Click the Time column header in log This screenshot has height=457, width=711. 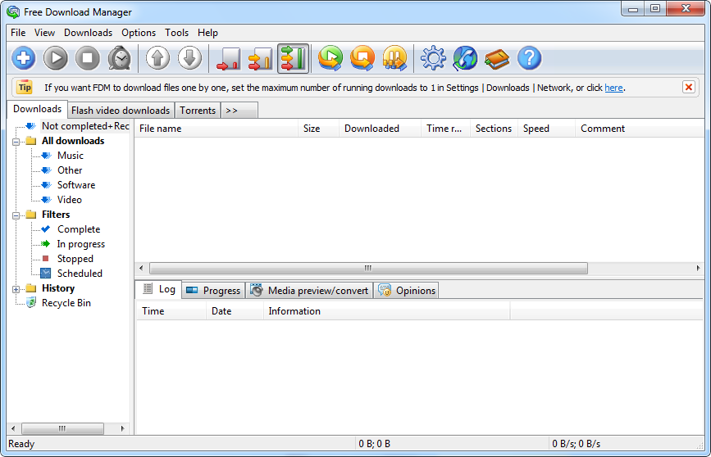click(x=171, y=311)
